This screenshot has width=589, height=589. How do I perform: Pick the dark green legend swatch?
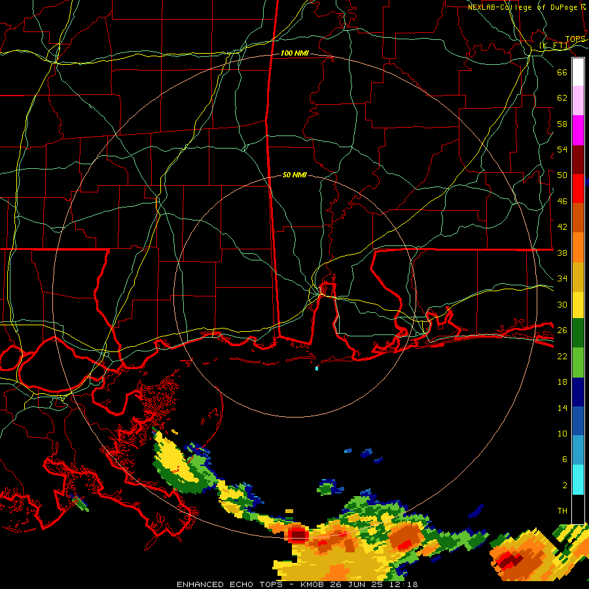[x=578, y=333]
